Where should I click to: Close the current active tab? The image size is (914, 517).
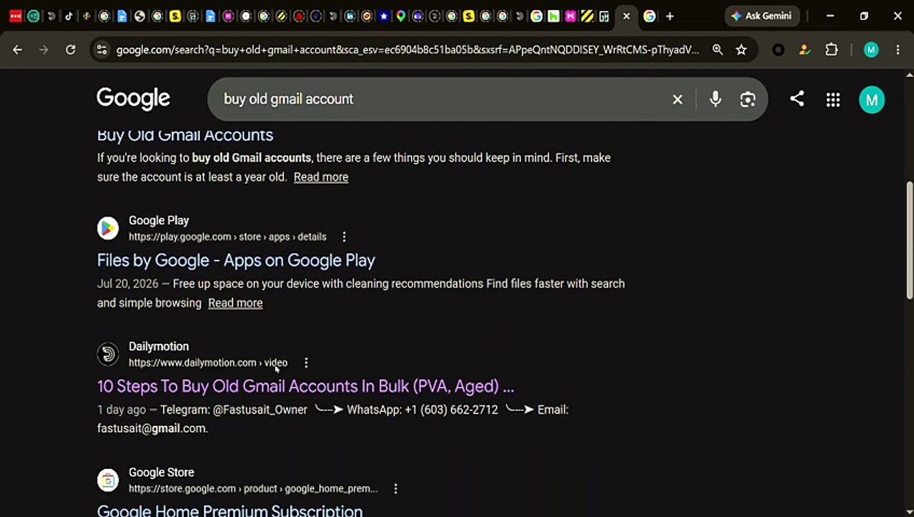626,16
